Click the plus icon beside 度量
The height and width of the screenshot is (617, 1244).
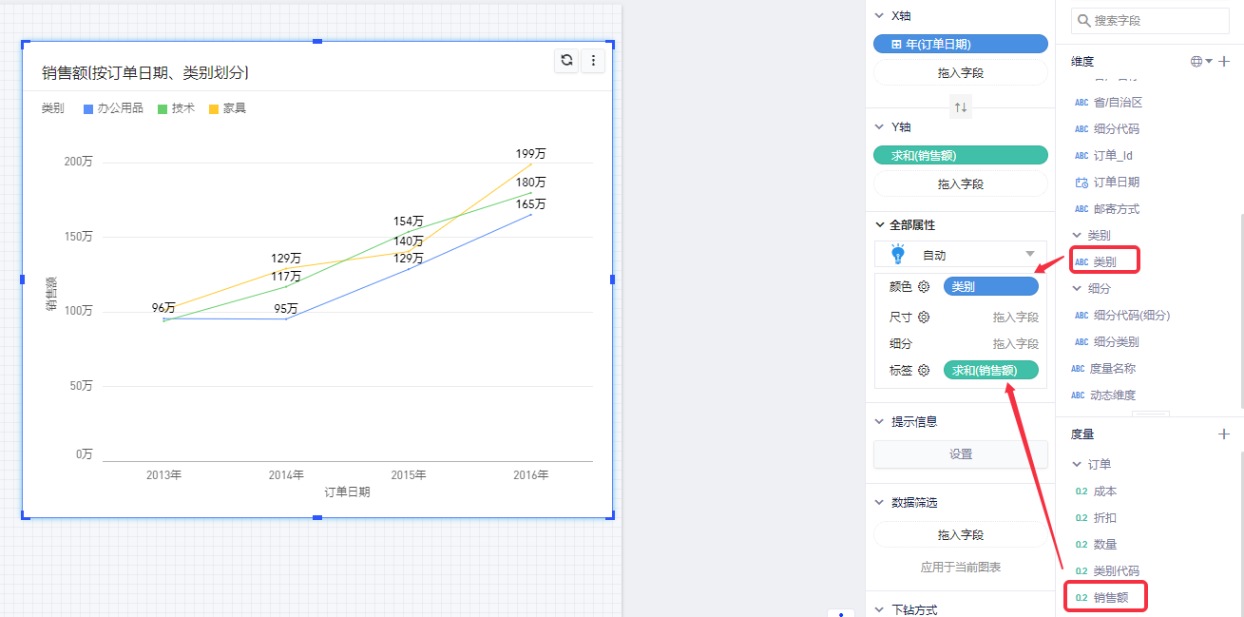[x=1224, y=434]
